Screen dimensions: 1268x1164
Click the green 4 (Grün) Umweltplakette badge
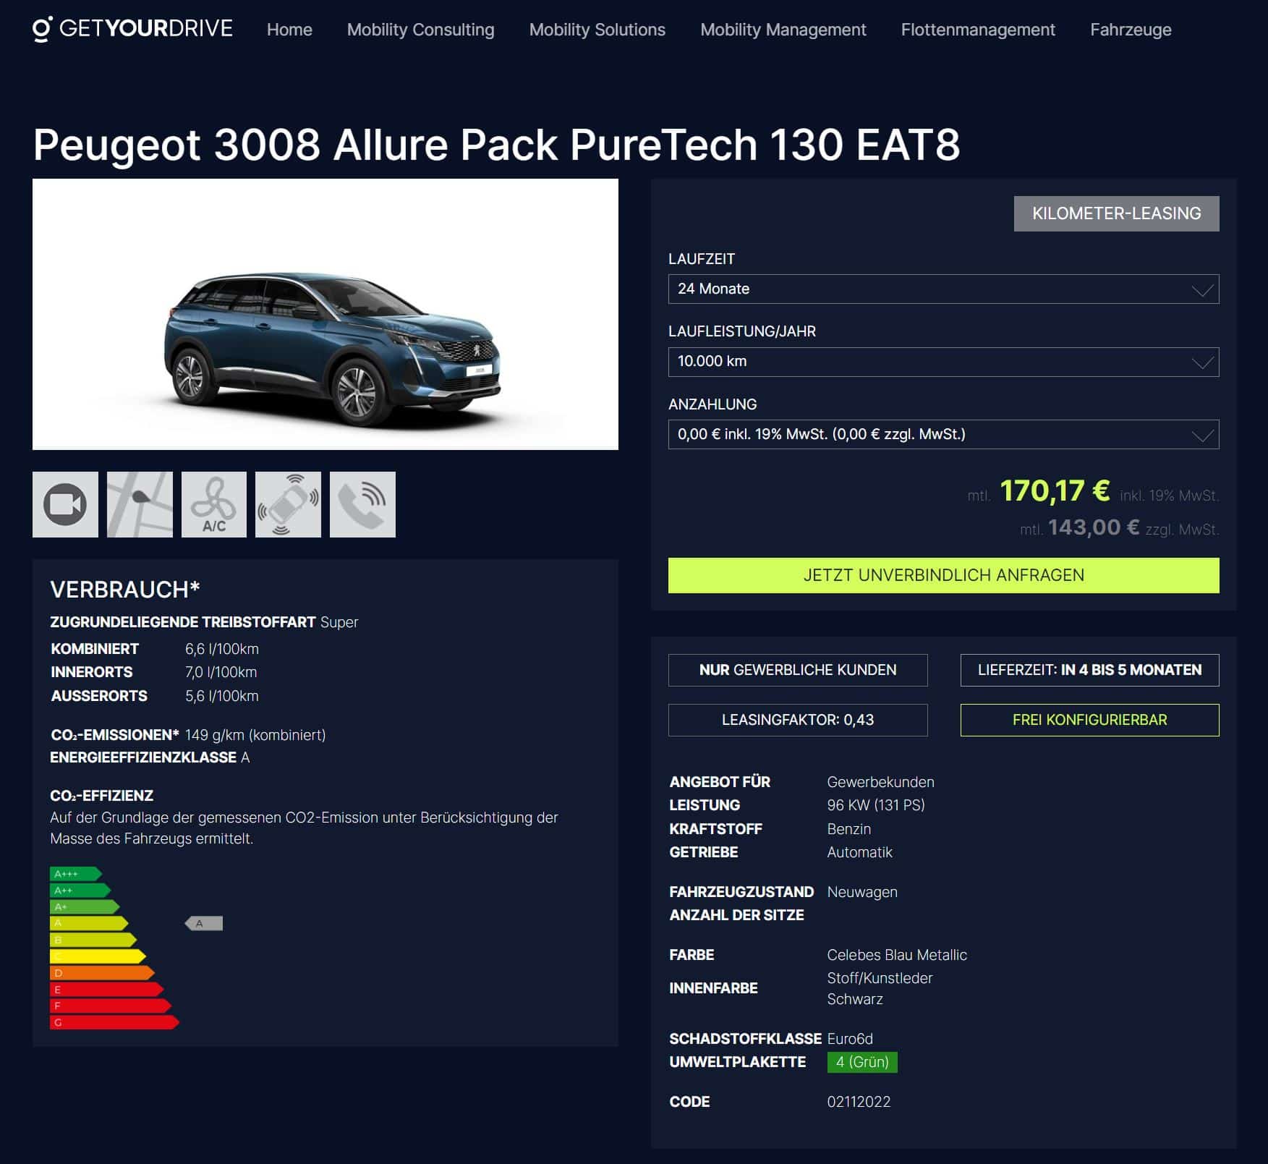[862, 1062]
